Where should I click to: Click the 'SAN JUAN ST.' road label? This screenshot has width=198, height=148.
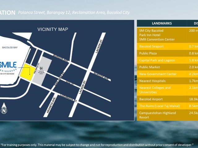59,79
